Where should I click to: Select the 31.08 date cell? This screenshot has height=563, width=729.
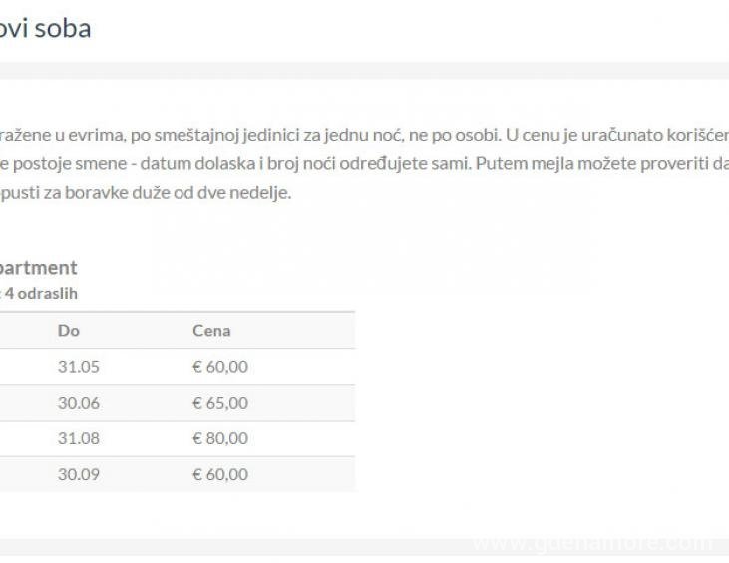coord(78,438)
